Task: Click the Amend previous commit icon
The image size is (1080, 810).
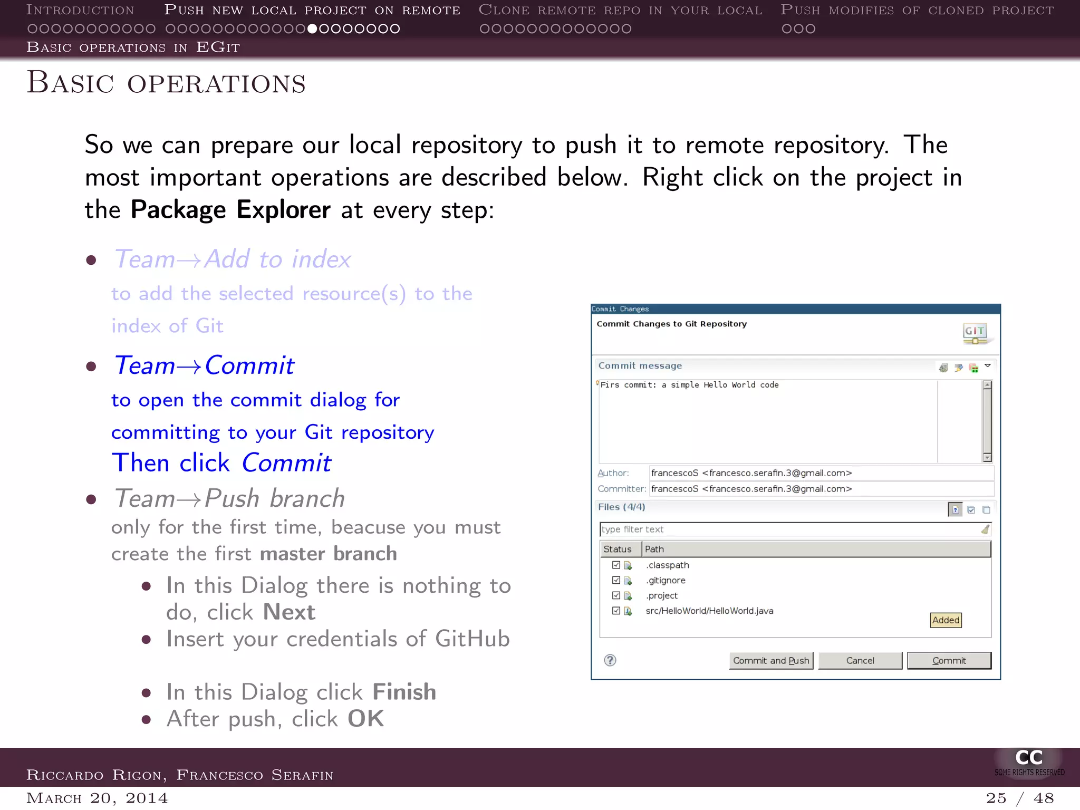Action: pyautogui.click(x=943, y=368)
